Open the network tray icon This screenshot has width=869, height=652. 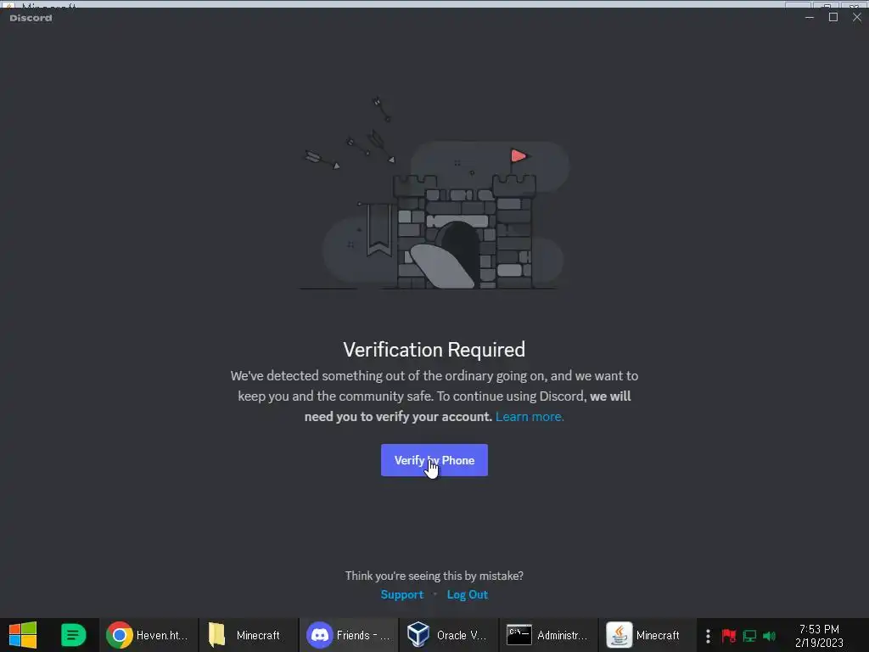point(749,636)
